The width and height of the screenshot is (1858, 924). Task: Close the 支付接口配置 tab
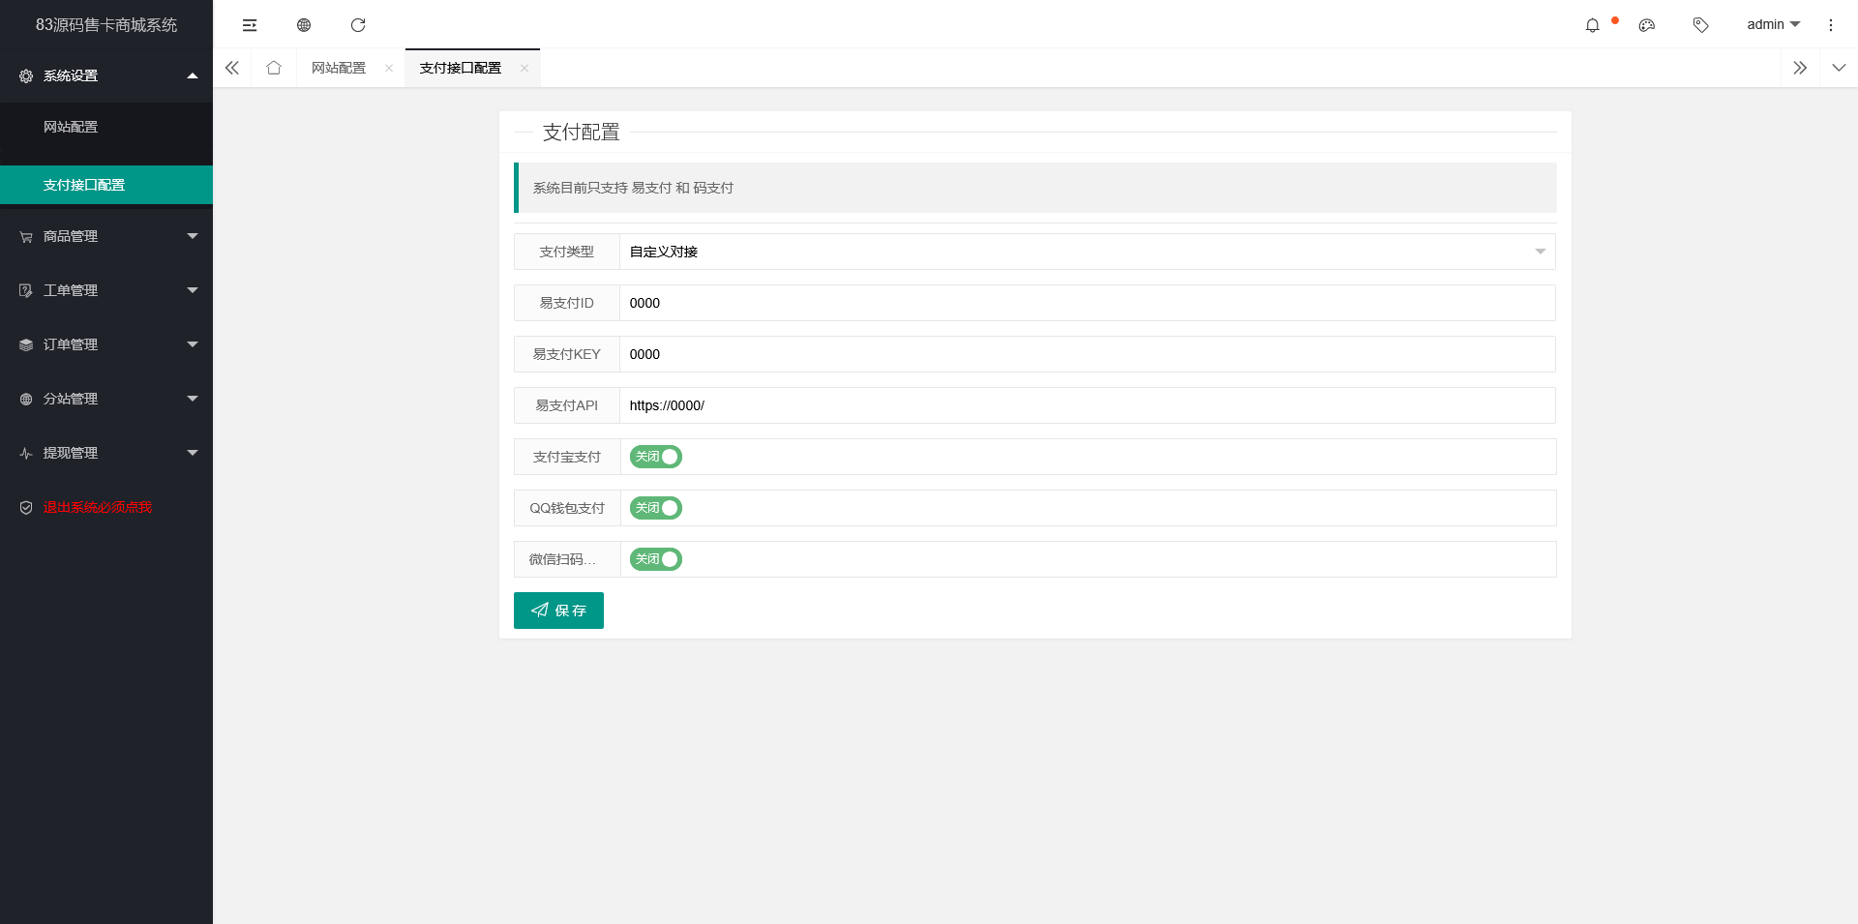(x=524, y=68)
